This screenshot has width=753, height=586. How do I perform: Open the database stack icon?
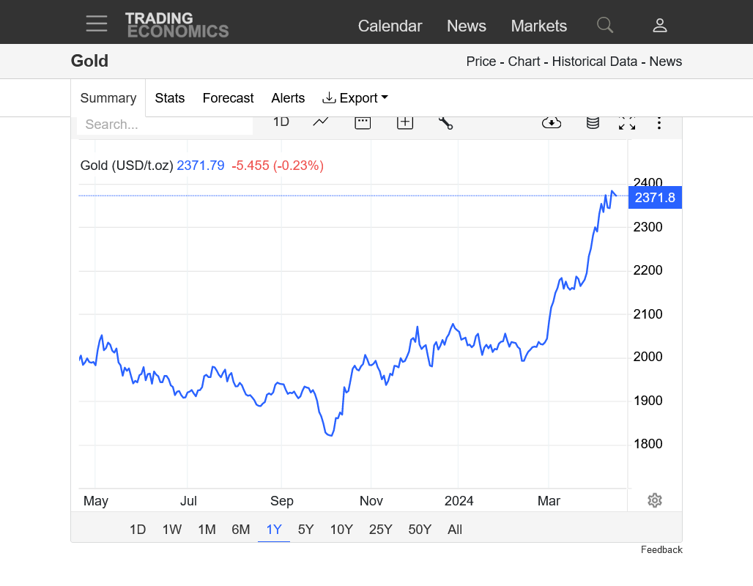pos(593,123)
